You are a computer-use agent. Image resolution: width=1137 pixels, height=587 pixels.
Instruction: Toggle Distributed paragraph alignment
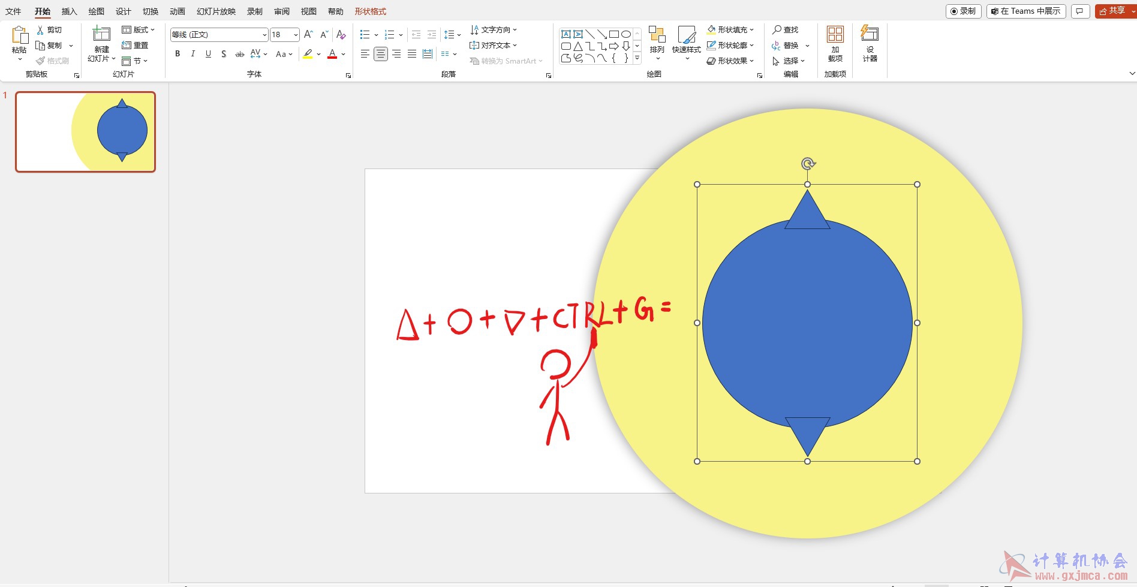click(428, 54)
